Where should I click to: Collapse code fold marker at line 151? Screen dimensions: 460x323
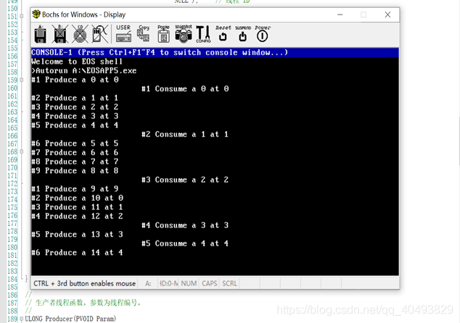[x=22, y=17]
